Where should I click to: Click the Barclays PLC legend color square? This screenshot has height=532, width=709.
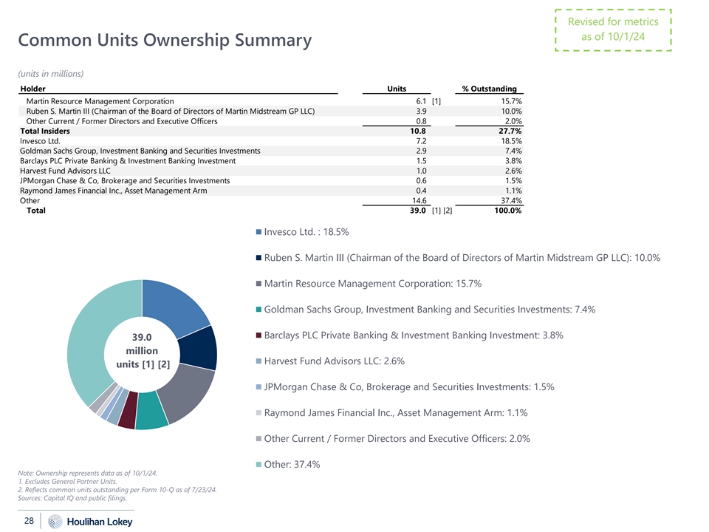[258, 335]
